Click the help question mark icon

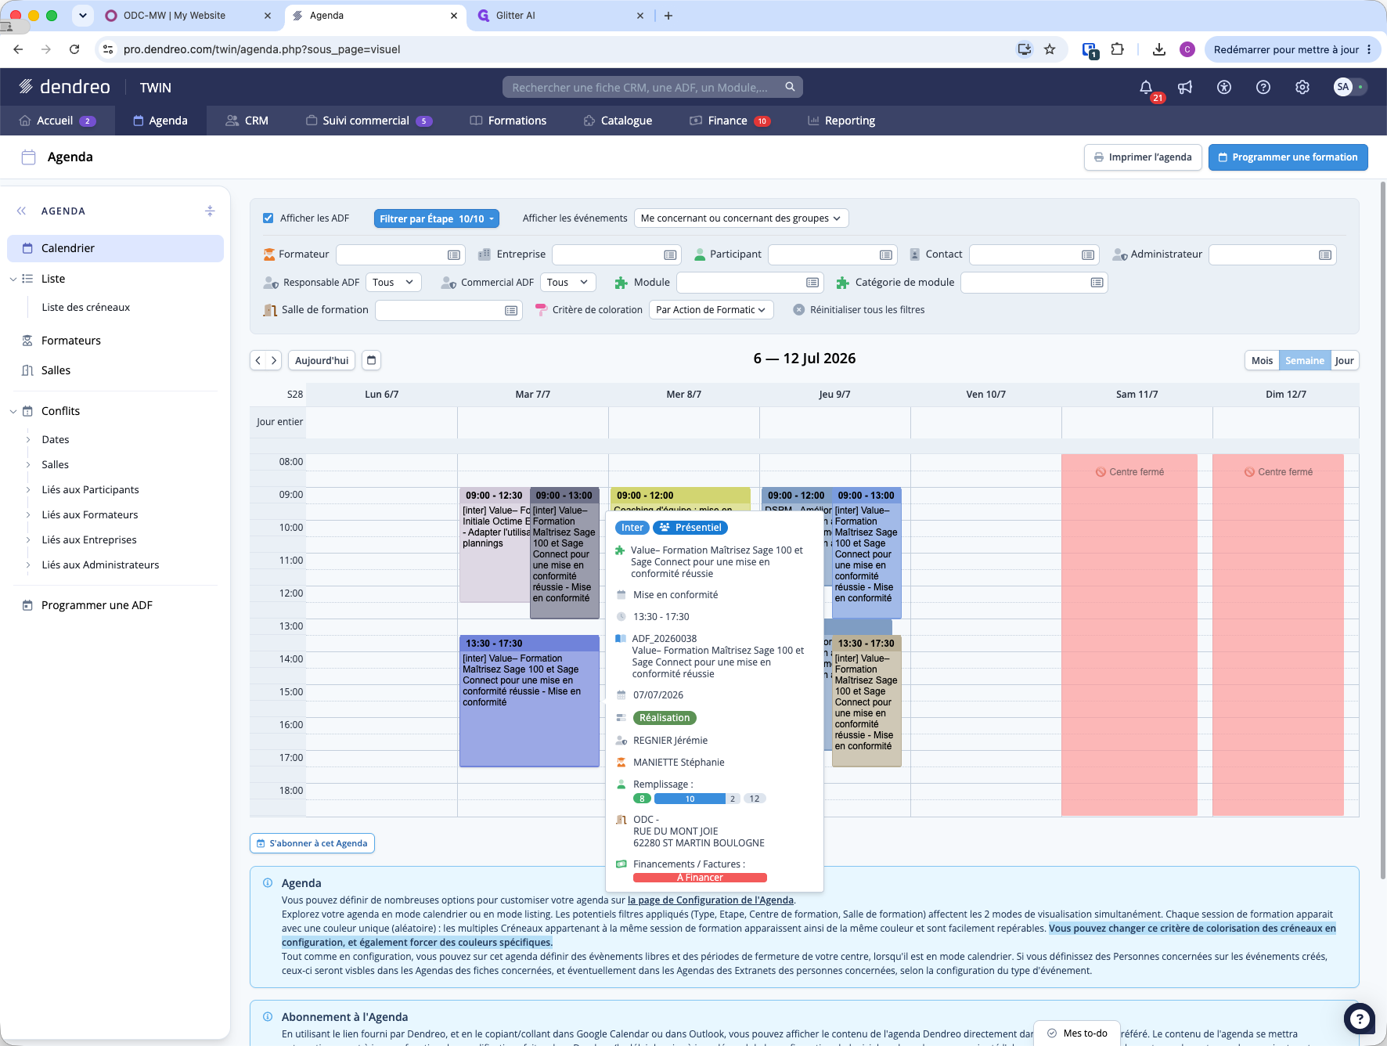[1263, 87]
